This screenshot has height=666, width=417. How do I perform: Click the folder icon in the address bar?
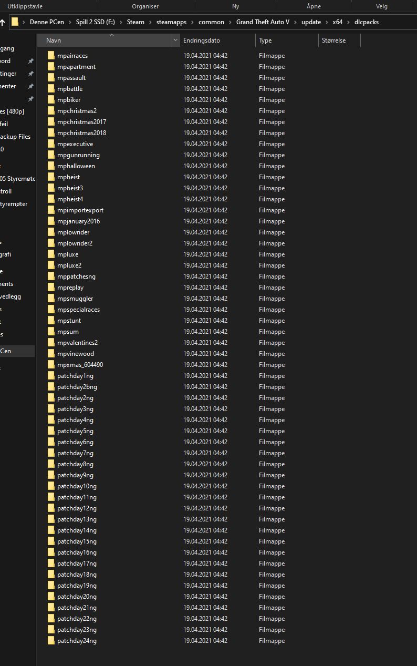pos(15,22)
